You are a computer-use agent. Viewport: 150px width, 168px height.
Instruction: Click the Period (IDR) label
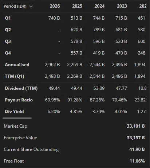point(15,6)
